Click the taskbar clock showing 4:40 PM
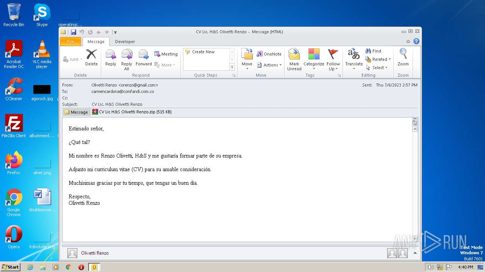The image size is (485, 272). [x=465, y=267]
